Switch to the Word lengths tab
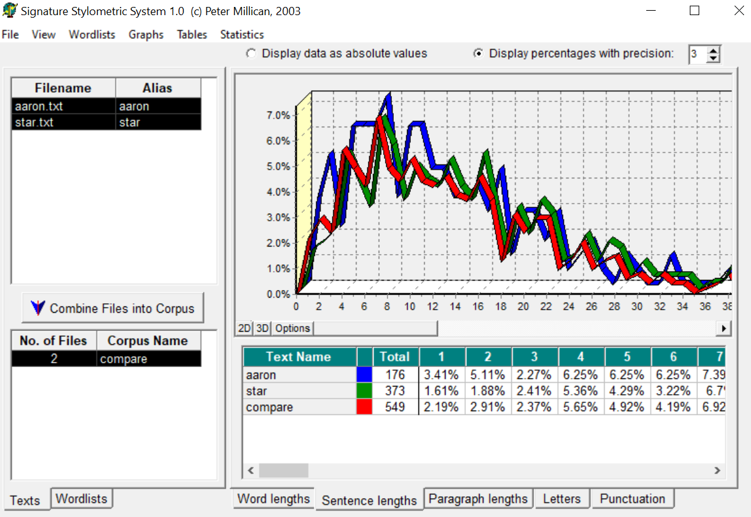751x517 pixels. tap(273, 498)
